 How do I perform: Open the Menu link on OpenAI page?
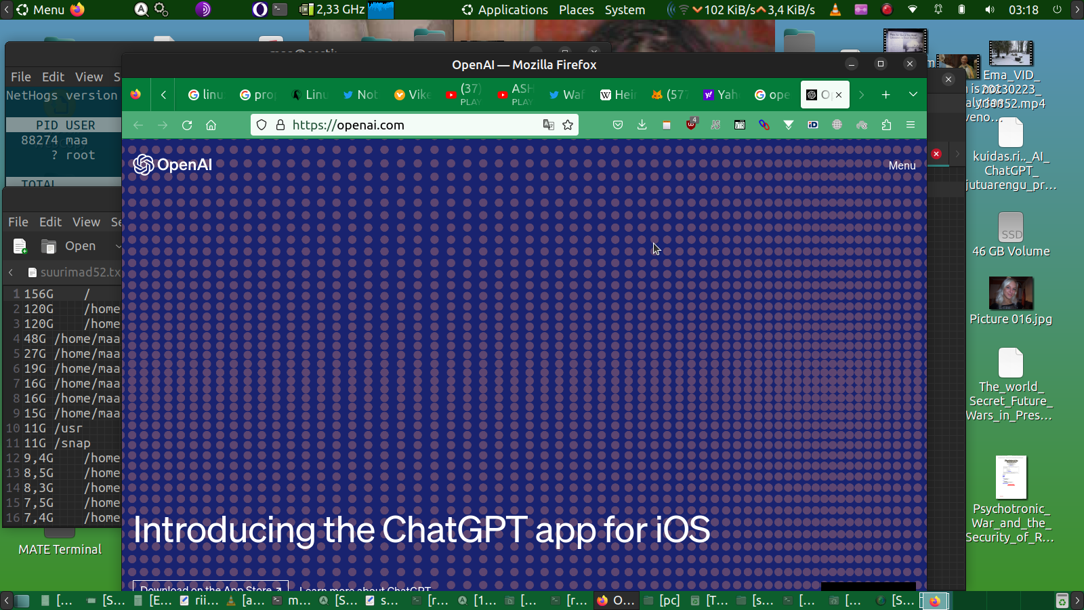[902, 165]
